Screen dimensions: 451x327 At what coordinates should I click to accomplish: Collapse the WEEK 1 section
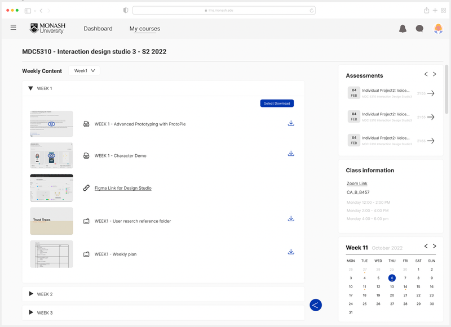pos(30,88)
